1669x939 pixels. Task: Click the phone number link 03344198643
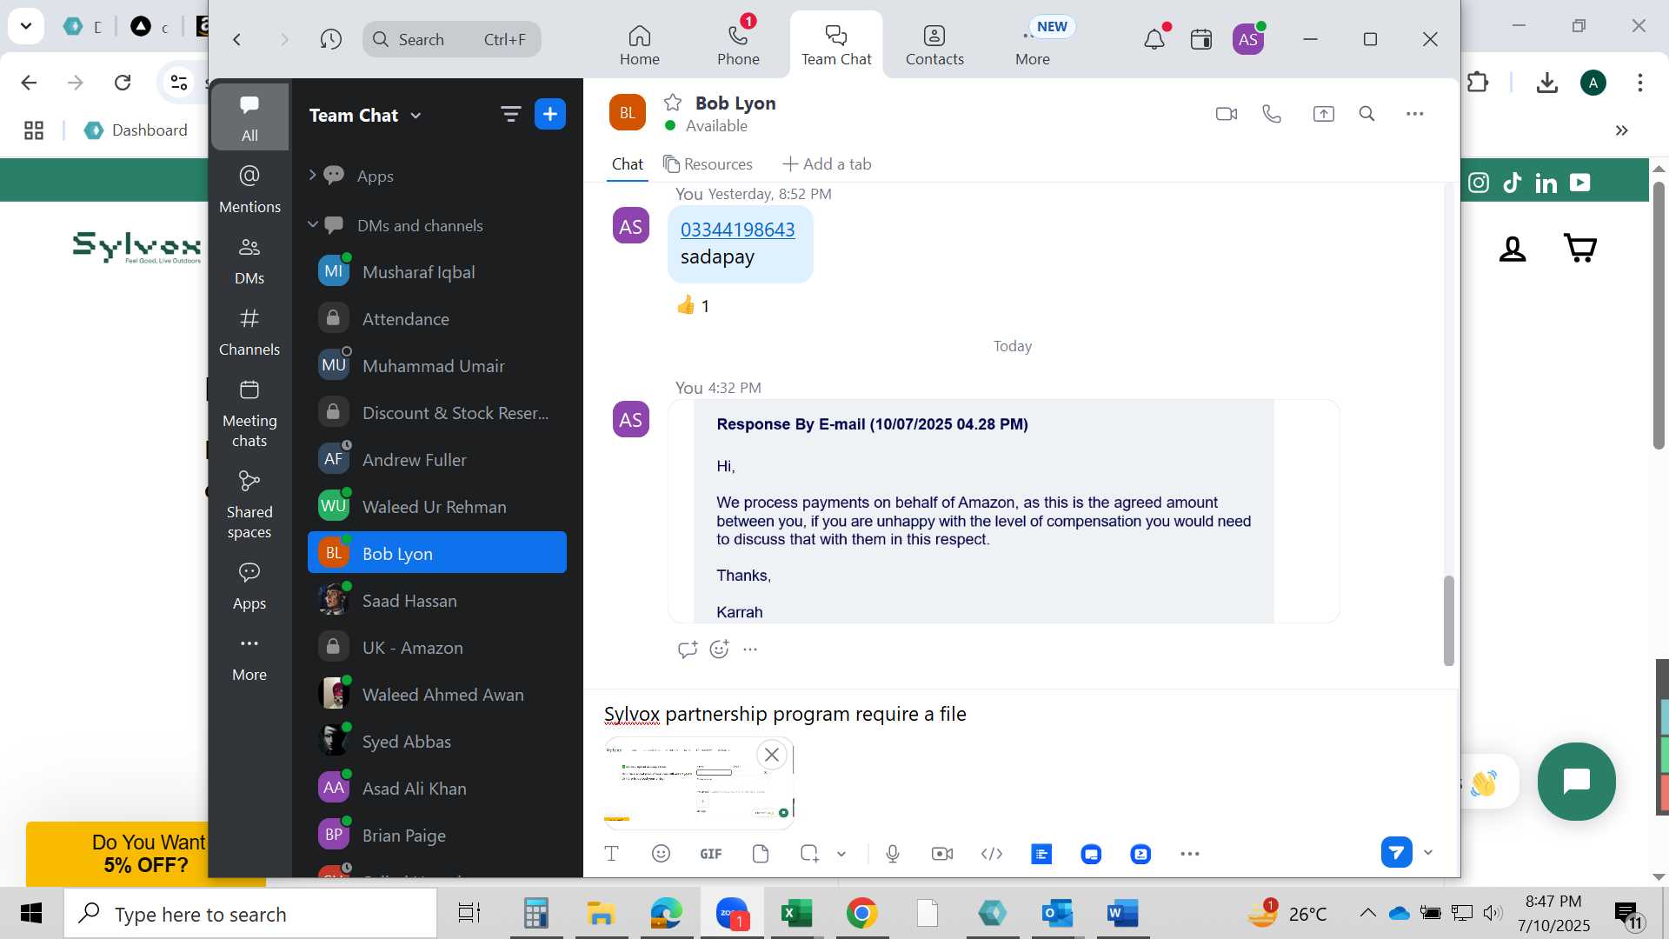point(737,230)
